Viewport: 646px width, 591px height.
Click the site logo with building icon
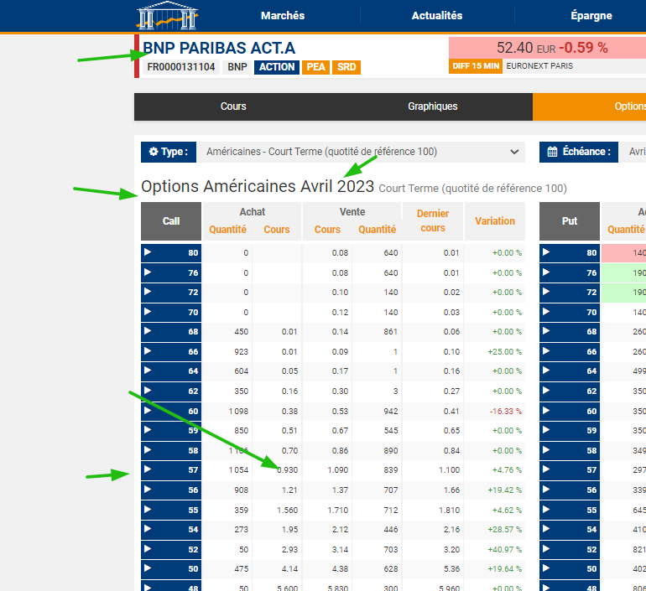(168, 15)
